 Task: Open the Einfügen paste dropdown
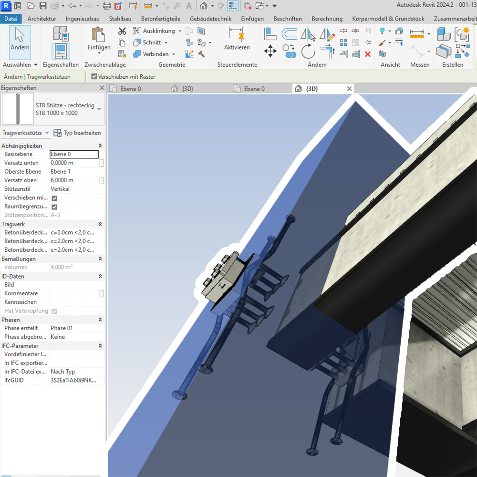[99, 53]
